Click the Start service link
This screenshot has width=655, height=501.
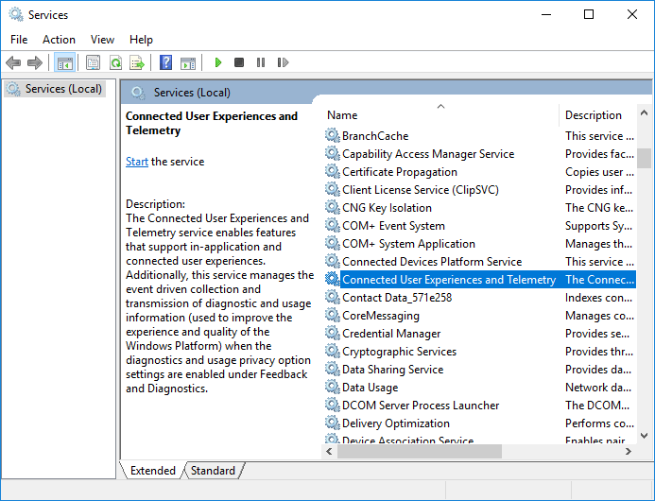[x=137, y=162]
